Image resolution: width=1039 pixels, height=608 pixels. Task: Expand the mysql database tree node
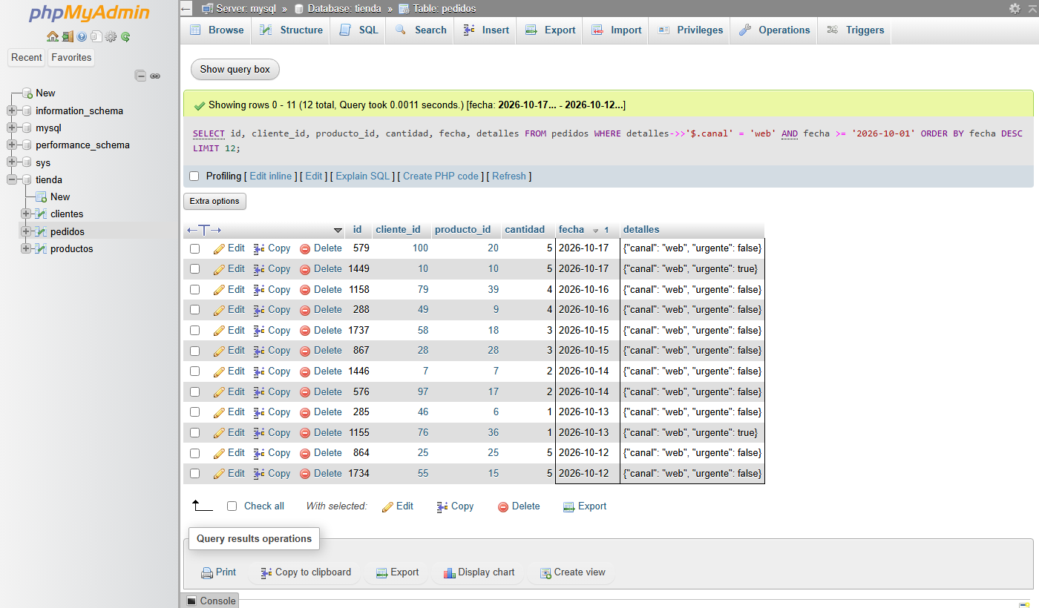pos(12,128)
